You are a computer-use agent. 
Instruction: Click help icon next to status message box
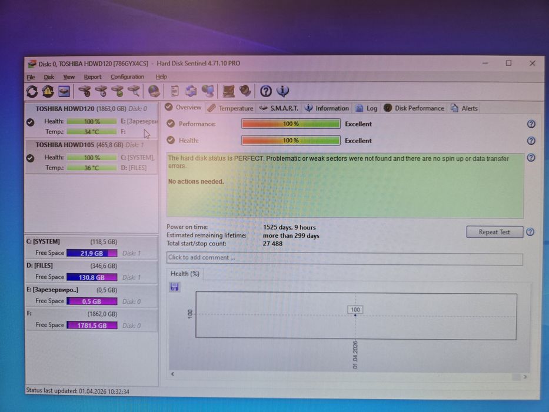click(531, 158)
